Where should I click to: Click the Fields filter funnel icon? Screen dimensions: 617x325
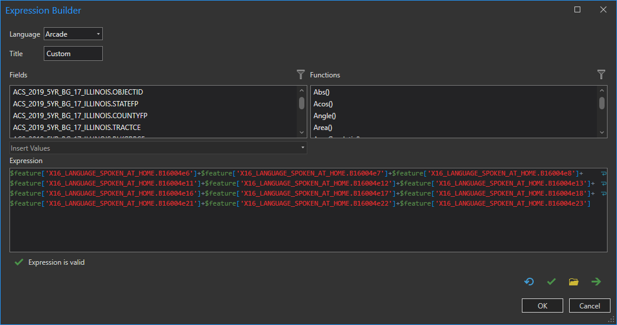301,74
